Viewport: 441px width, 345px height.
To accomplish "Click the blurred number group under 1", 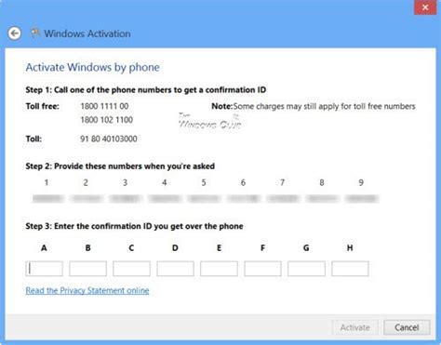I will coord(47,198).
